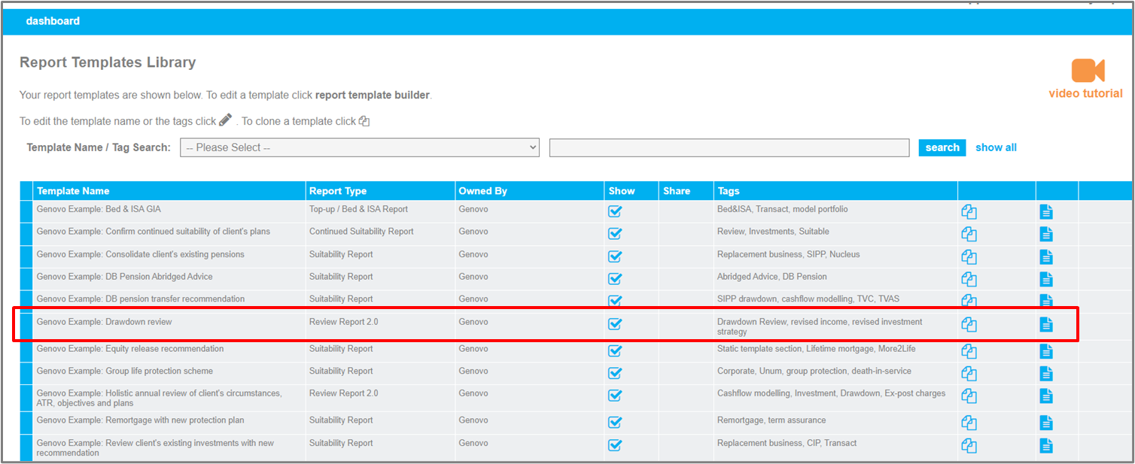
Task: Toggle Show for Remortgage with new protection plan
Action: (x=615, y=422)
